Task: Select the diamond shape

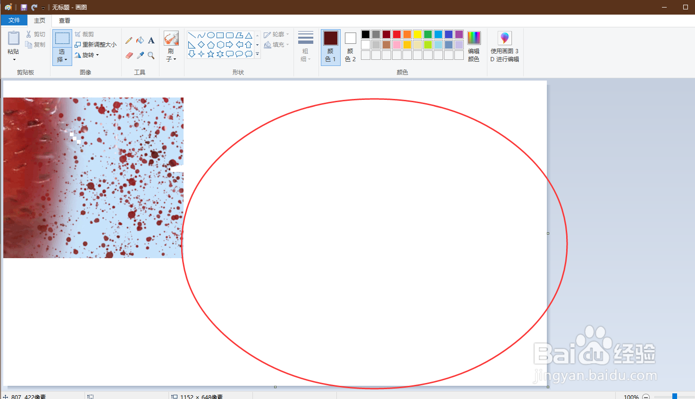Action: tap(201, 45)
